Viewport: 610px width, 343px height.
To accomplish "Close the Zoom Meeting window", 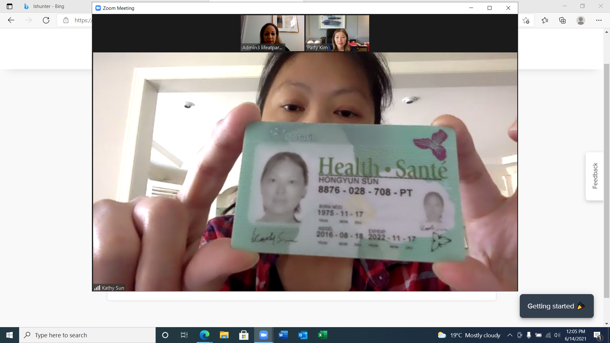I will [x=508, y=8].
